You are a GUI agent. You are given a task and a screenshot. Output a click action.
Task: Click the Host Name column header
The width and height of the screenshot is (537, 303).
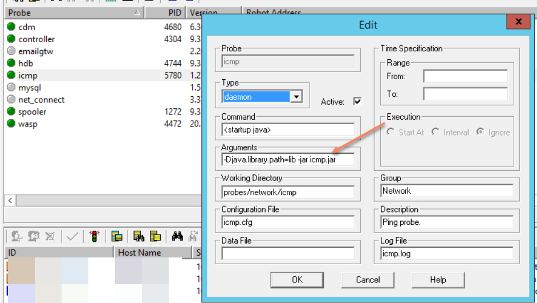(153, 253)
